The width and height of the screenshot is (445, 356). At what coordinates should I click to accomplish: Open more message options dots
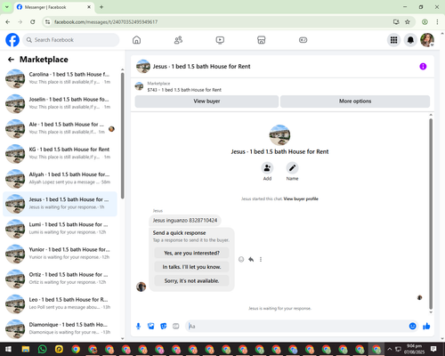tap(261, 260)
